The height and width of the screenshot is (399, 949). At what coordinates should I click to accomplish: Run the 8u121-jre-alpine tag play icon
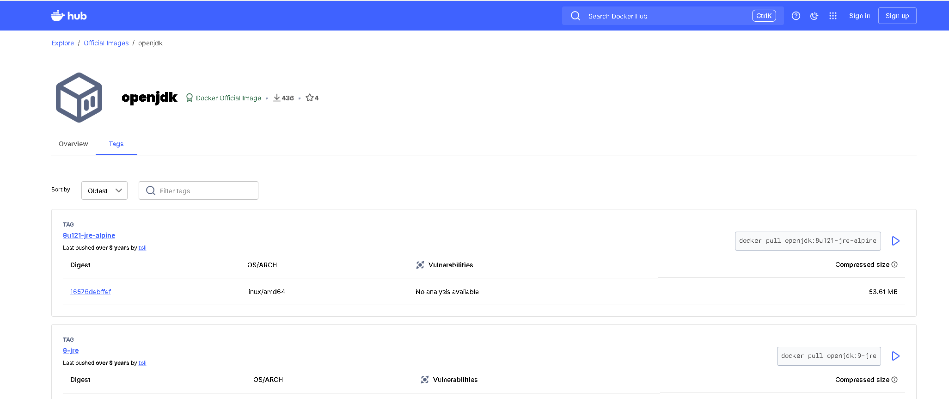tap(896, 241)
